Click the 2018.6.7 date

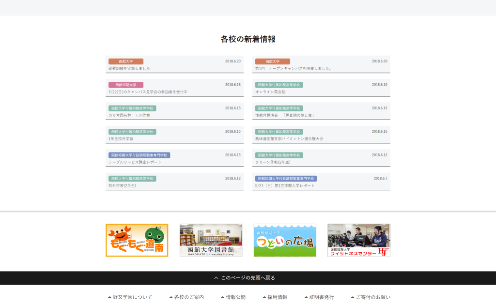(x=381, y=178)
